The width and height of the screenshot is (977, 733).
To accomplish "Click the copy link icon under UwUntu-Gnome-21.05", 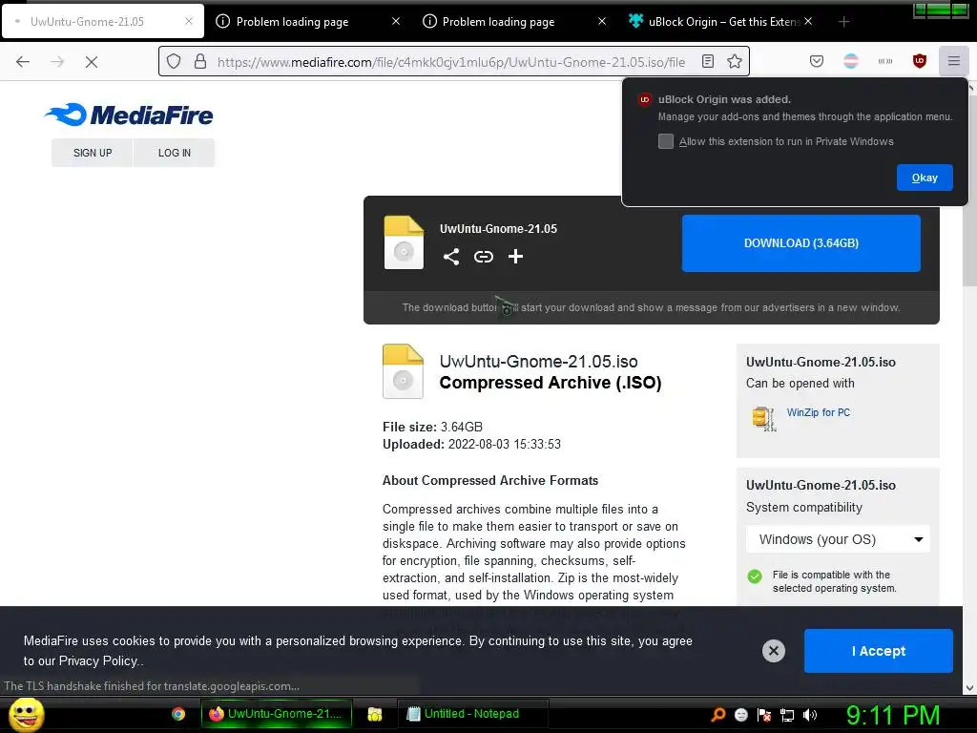I will tap(484, 256).
